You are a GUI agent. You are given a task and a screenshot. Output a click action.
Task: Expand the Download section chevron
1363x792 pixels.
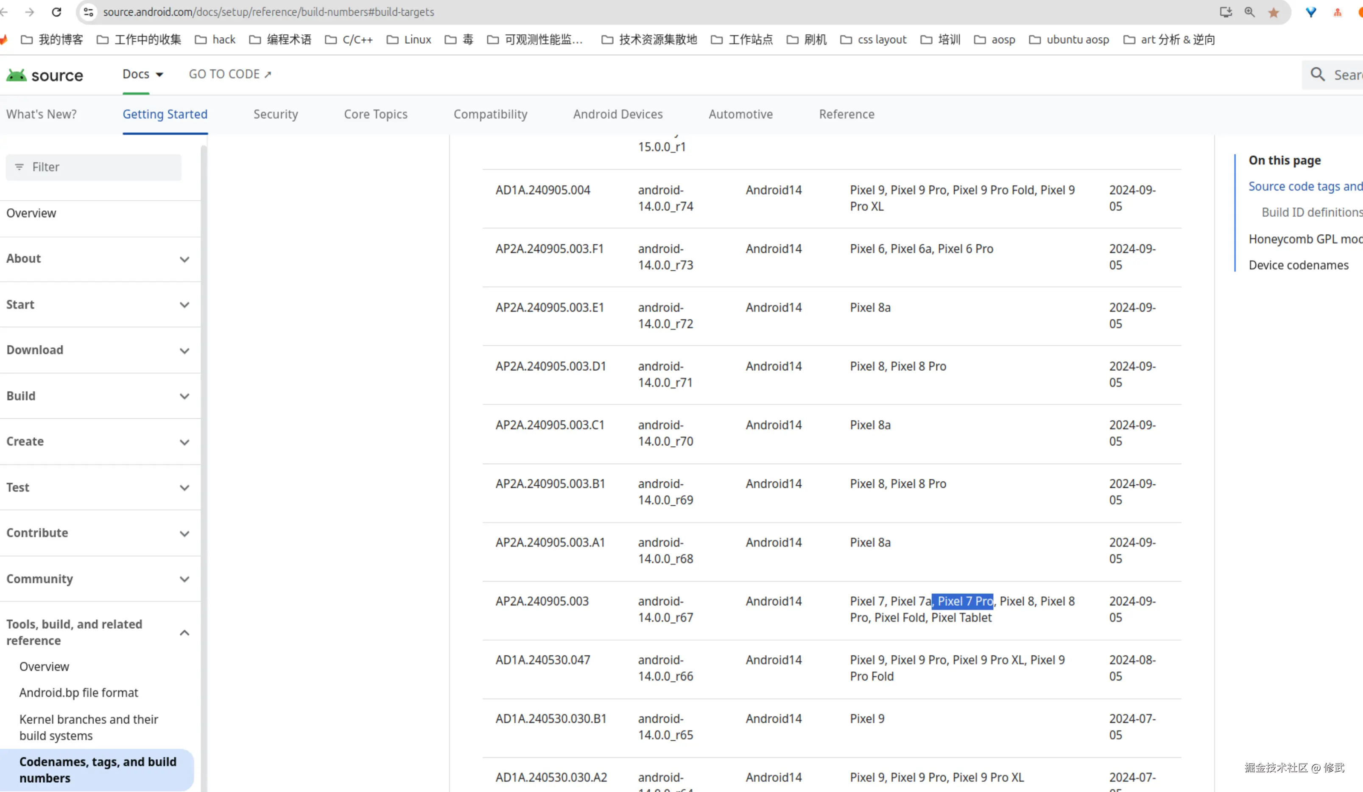pos(184,350)
